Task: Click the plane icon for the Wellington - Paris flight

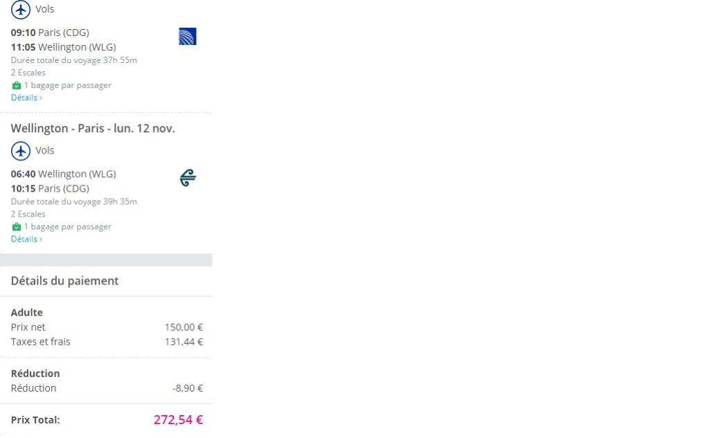Action: (x=21, y=151)
